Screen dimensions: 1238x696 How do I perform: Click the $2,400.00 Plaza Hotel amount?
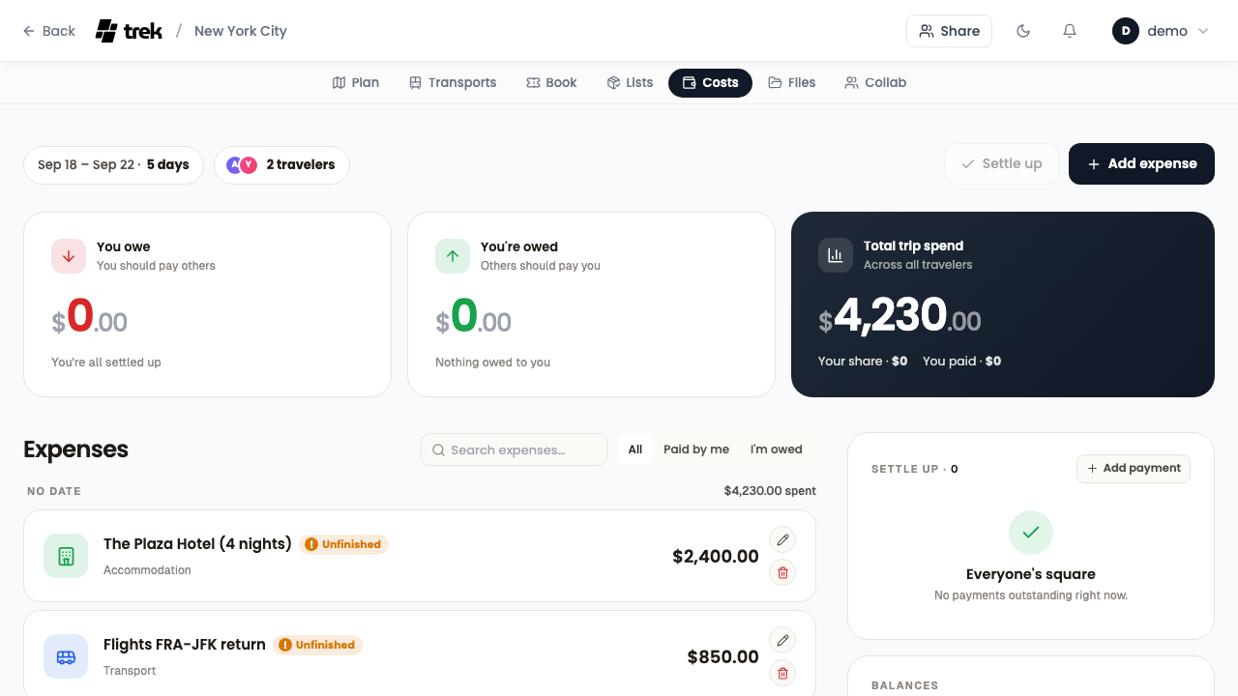point(716,557)
